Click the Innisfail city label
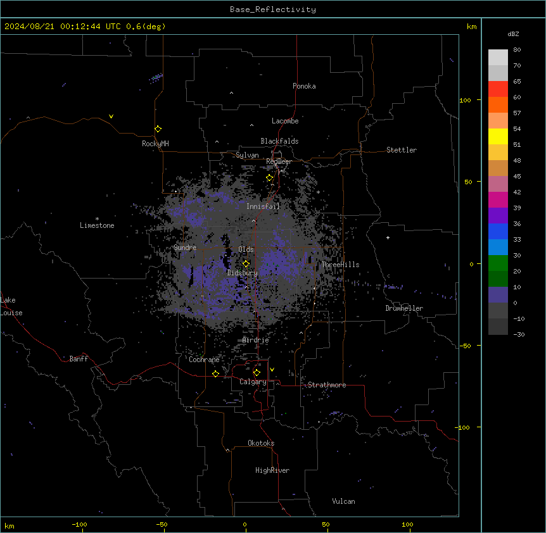 263,206
